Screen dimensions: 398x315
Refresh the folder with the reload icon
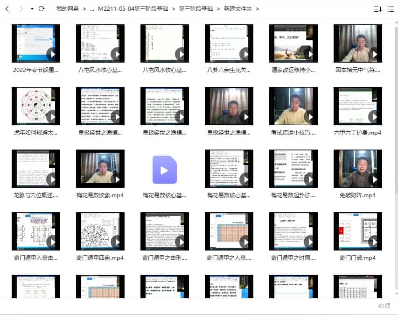click(42, 8)
